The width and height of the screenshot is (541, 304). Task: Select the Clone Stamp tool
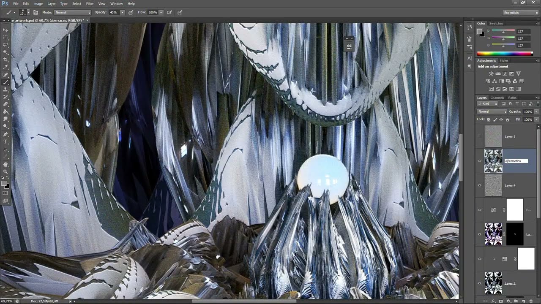[x=5, y=90]
